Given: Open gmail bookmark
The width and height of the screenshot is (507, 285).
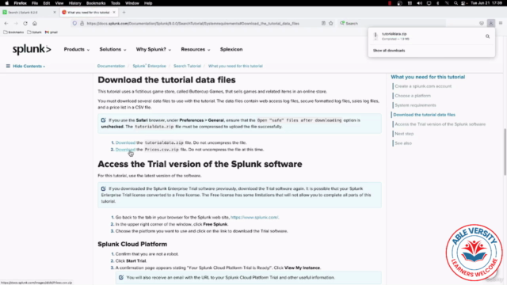Looking at the screenshot, I should click(51, 32).
